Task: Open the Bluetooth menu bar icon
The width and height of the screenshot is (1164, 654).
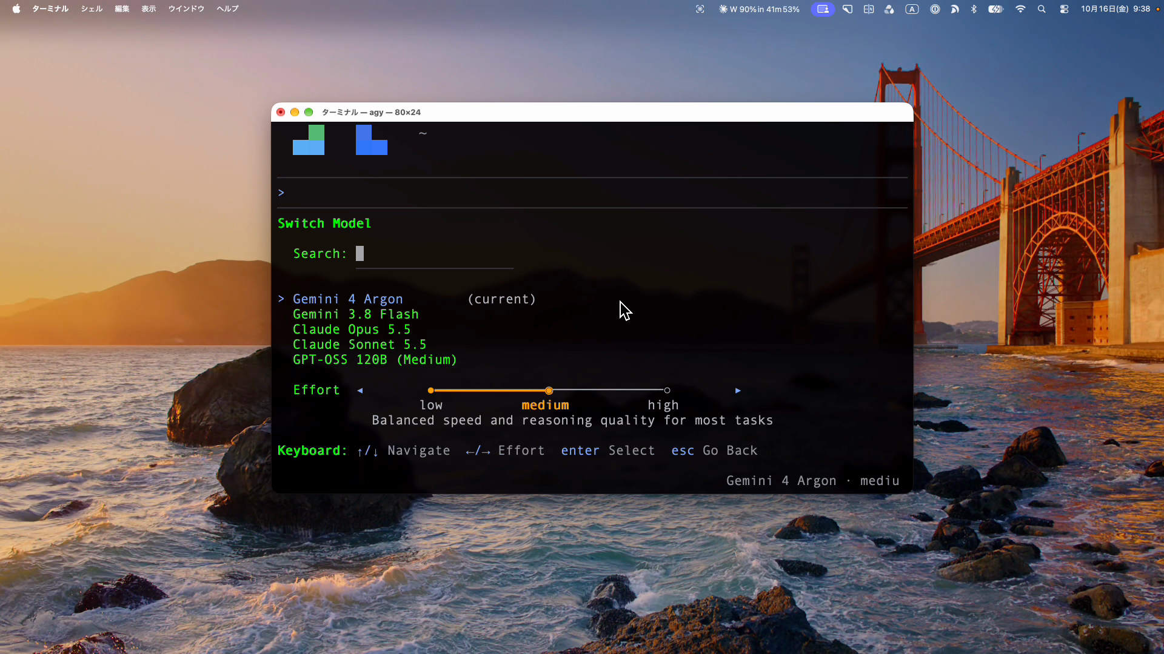Action: (x=974, y=9)
